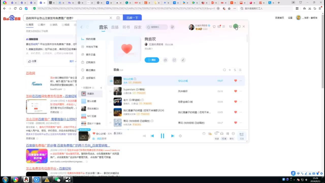This screenshot has height=183, width=325.
Task: Click the mini mode icon in title bar
Action: click(231, 26)
